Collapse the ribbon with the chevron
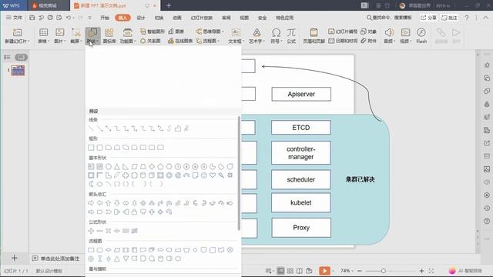 [486, 18]
